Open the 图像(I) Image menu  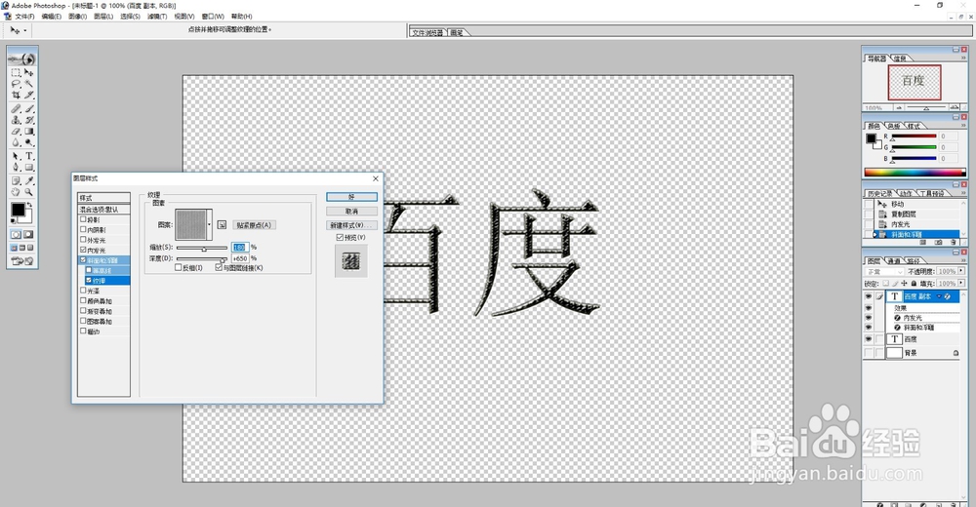(x=77, y=17)
